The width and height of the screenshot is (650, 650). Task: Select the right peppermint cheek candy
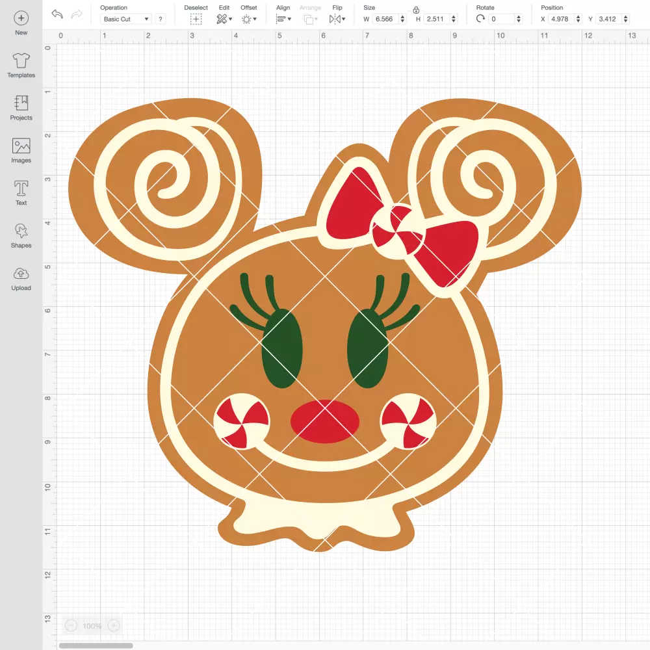[x=408, y=422]
